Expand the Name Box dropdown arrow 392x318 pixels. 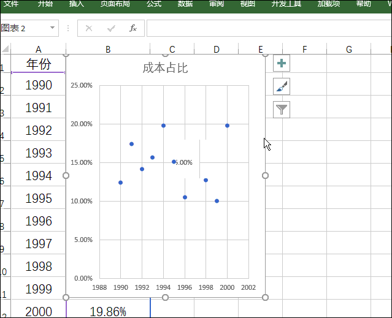(52, 28)
